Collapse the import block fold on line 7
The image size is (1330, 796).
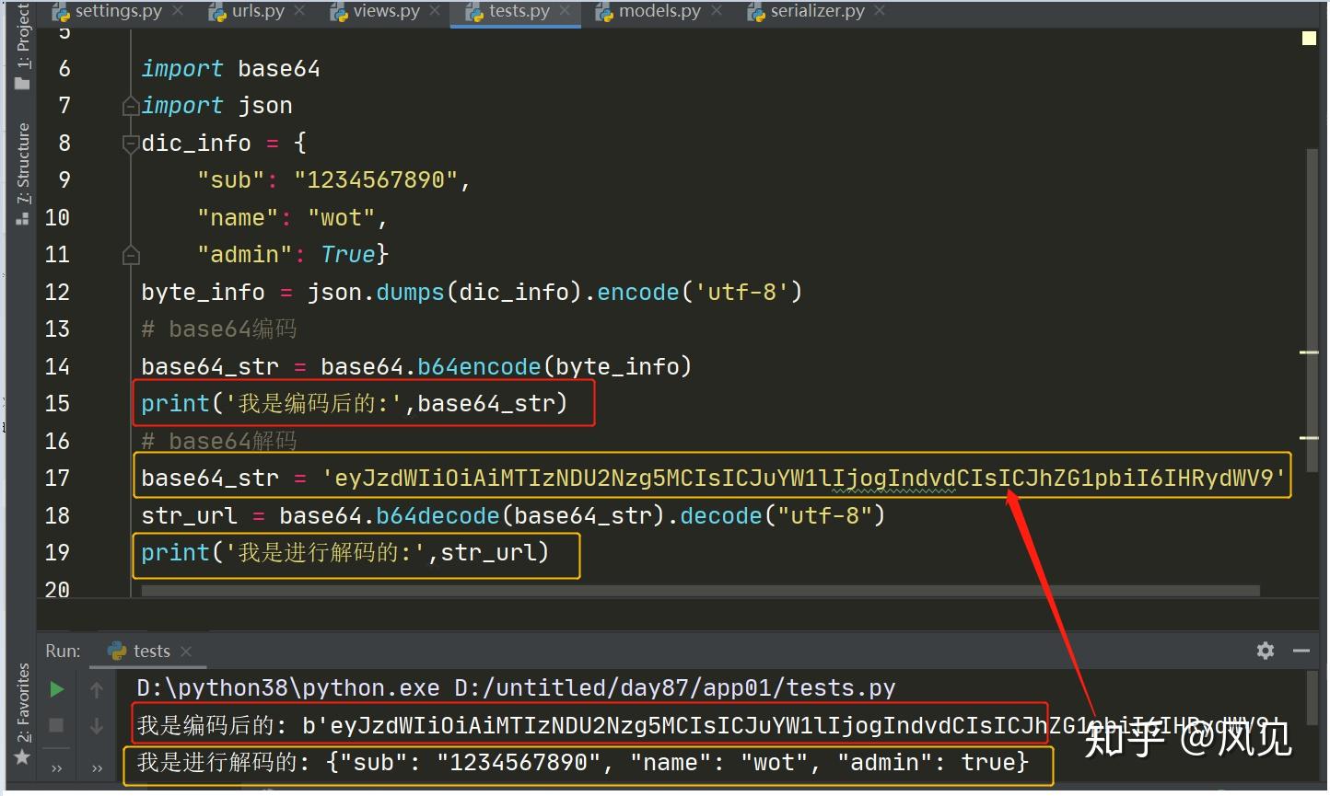[131, 107]
